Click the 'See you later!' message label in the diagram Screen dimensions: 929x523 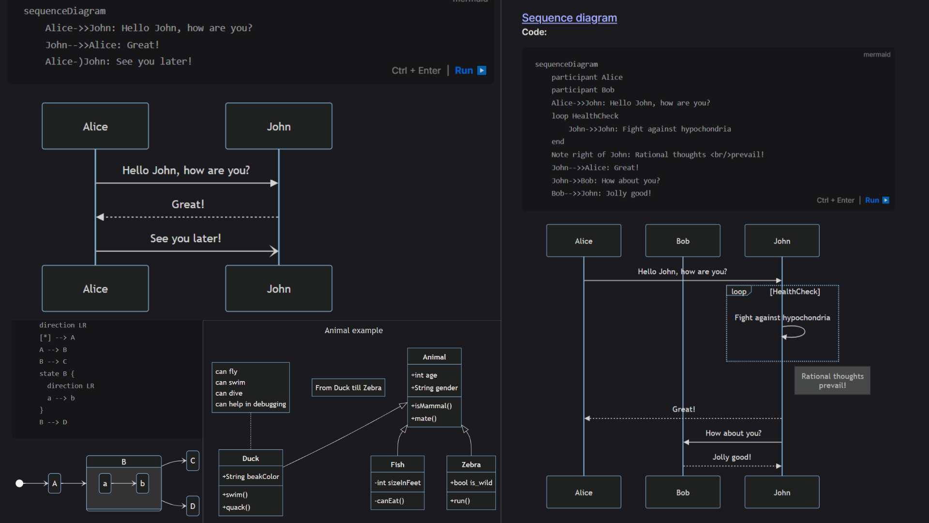coord(185,238)
